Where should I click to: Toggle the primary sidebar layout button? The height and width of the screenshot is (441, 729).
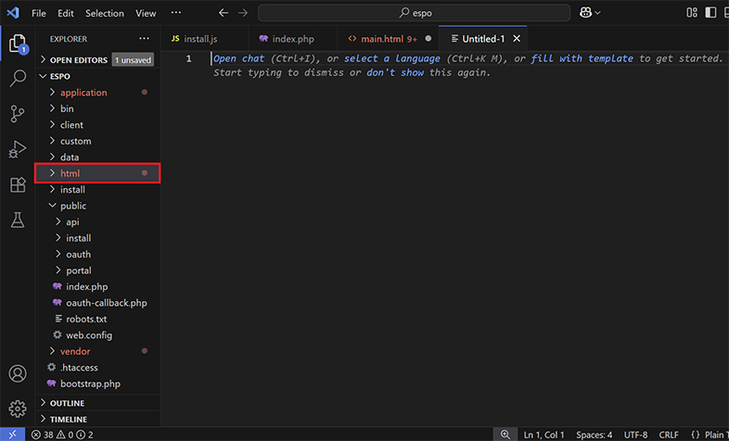tap(711, 13)
